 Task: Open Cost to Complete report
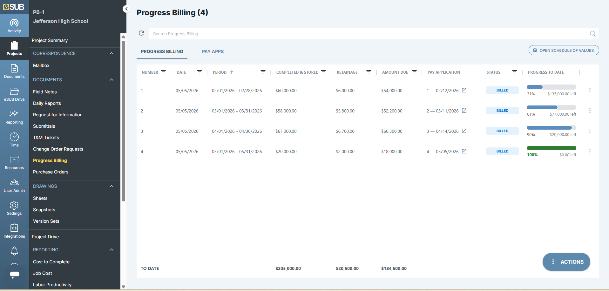(51, 262)
